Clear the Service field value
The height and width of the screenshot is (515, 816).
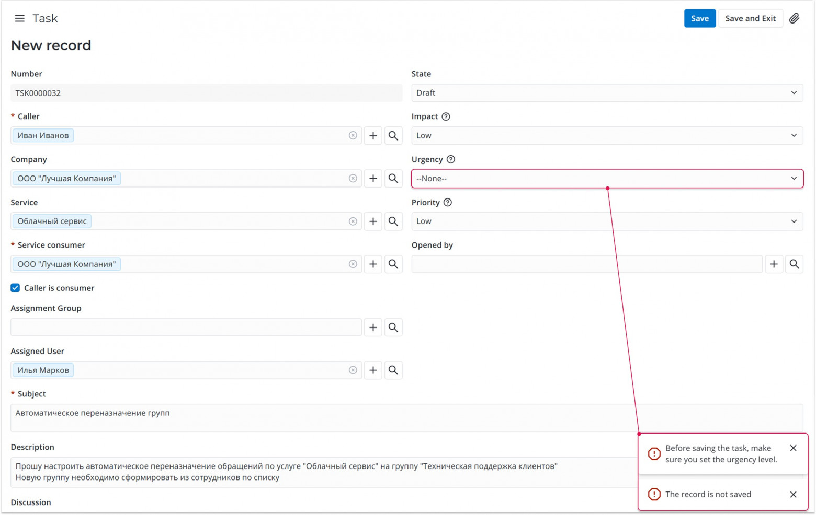(353, 221)
